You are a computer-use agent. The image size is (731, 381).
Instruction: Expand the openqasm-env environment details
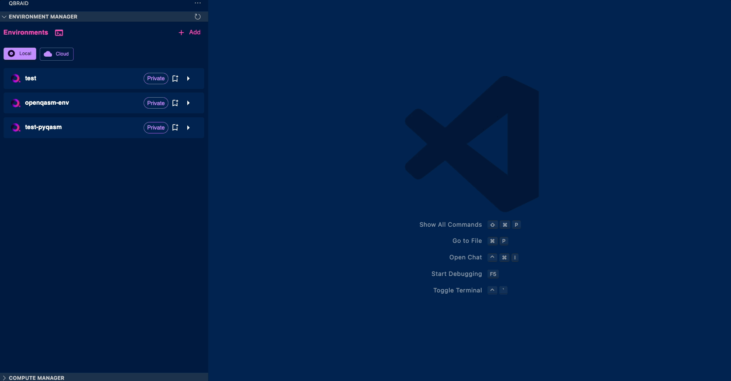click(188, 103)
